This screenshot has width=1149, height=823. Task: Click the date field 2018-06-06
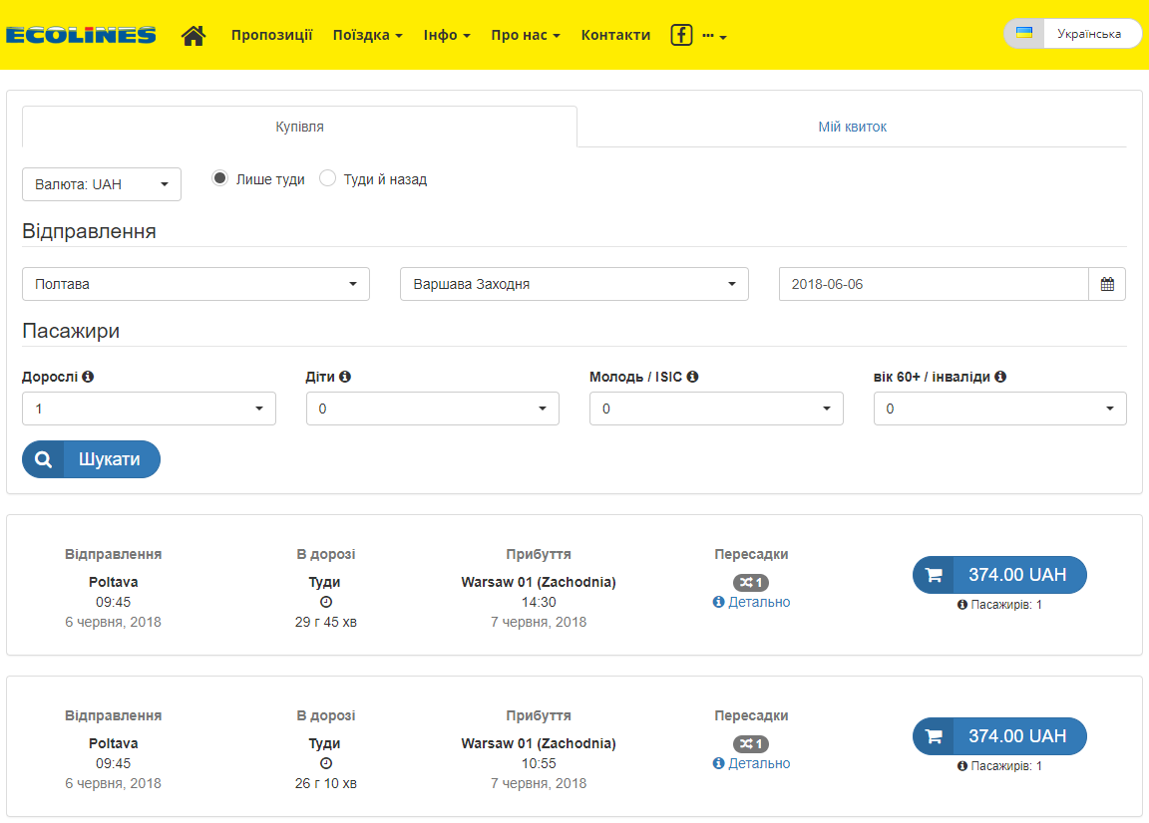934,284
